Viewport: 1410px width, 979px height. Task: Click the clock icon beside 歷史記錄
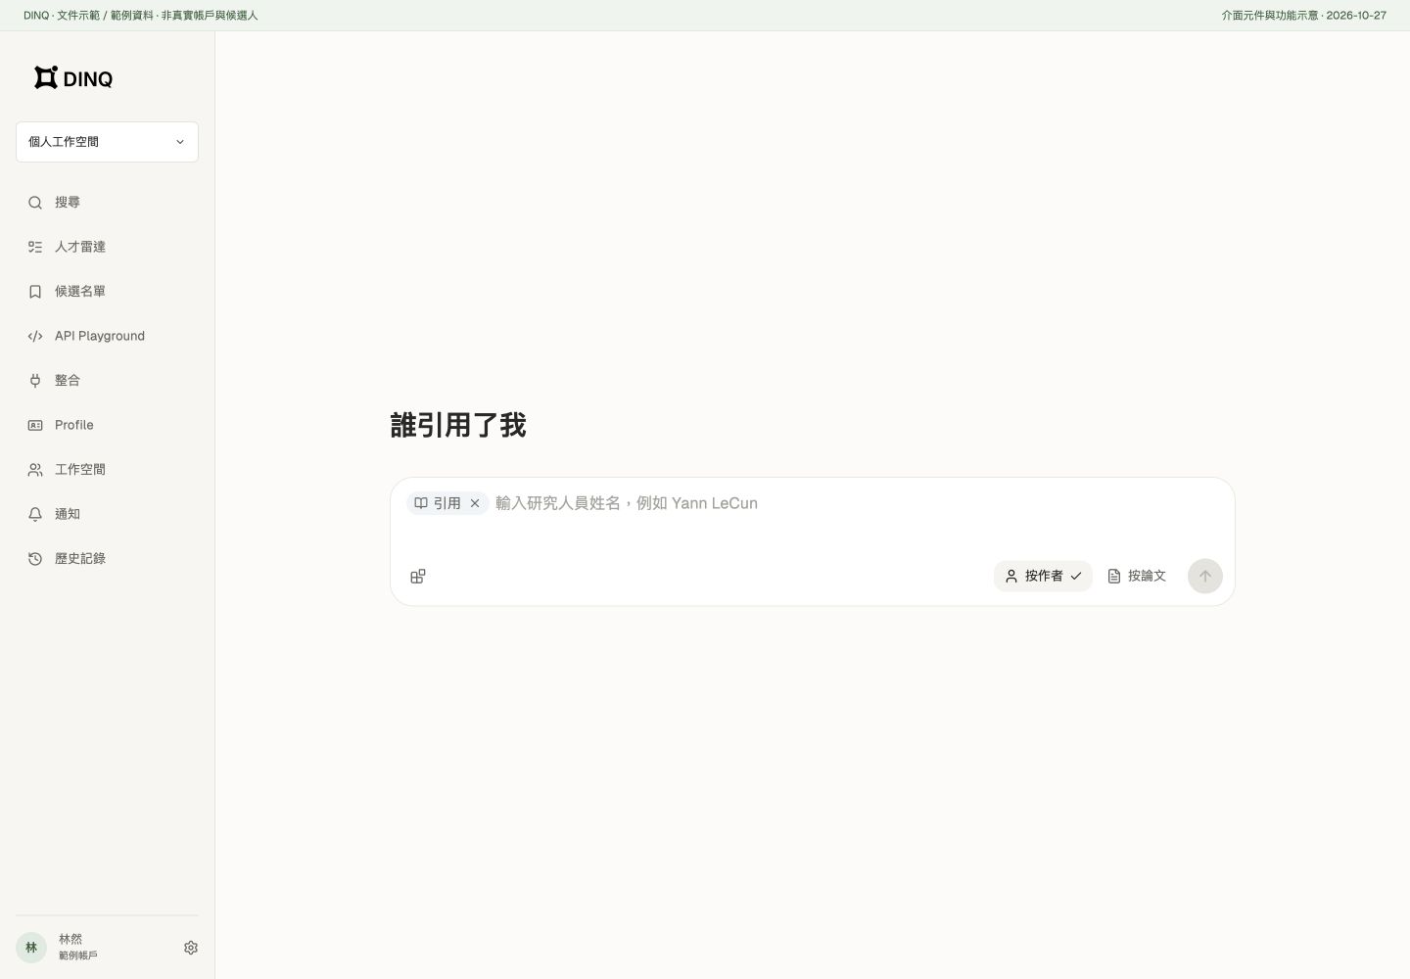35,559
